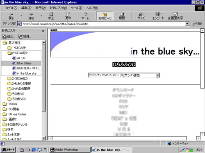
Task: Expand the ・VOCG folder
Action: pos(10,104)
